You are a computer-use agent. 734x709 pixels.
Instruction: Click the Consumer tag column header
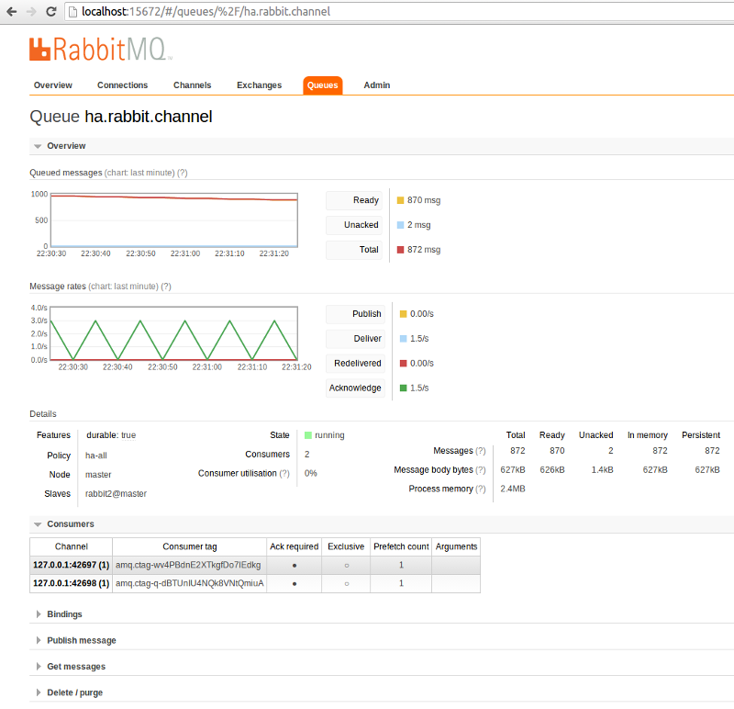click(190, 546)
